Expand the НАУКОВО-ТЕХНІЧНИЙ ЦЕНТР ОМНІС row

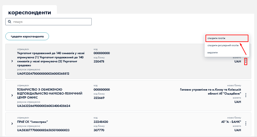[x=12, y=95]
